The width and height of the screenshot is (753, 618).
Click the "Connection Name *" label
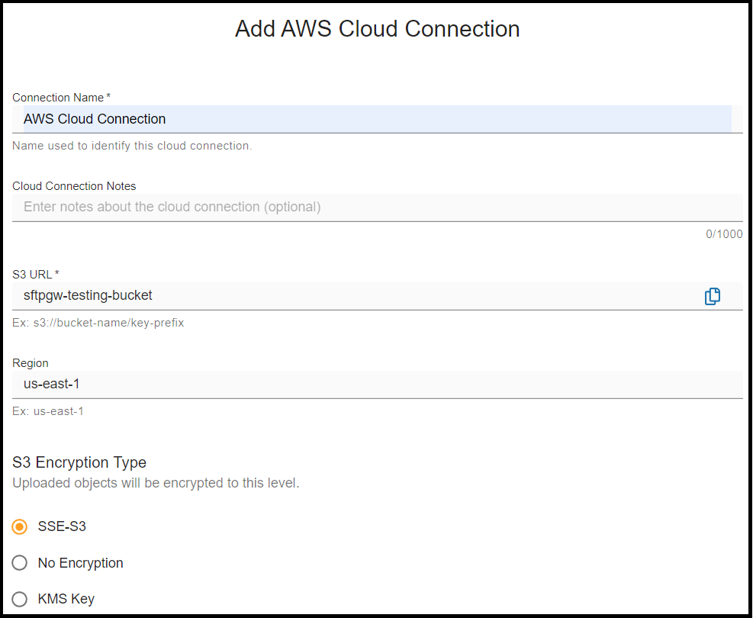[x=62, y=98]
